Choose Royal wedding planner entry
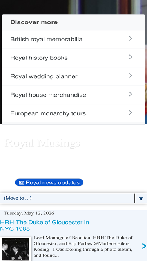 point(74,76)
